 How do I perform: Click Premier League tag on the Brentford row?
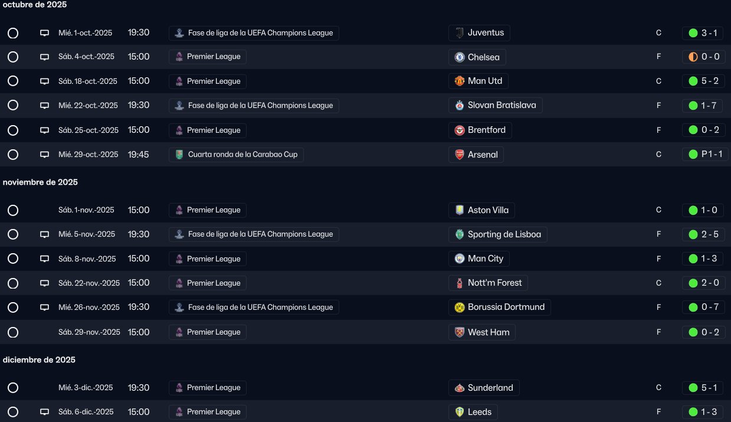coord(208,130)
